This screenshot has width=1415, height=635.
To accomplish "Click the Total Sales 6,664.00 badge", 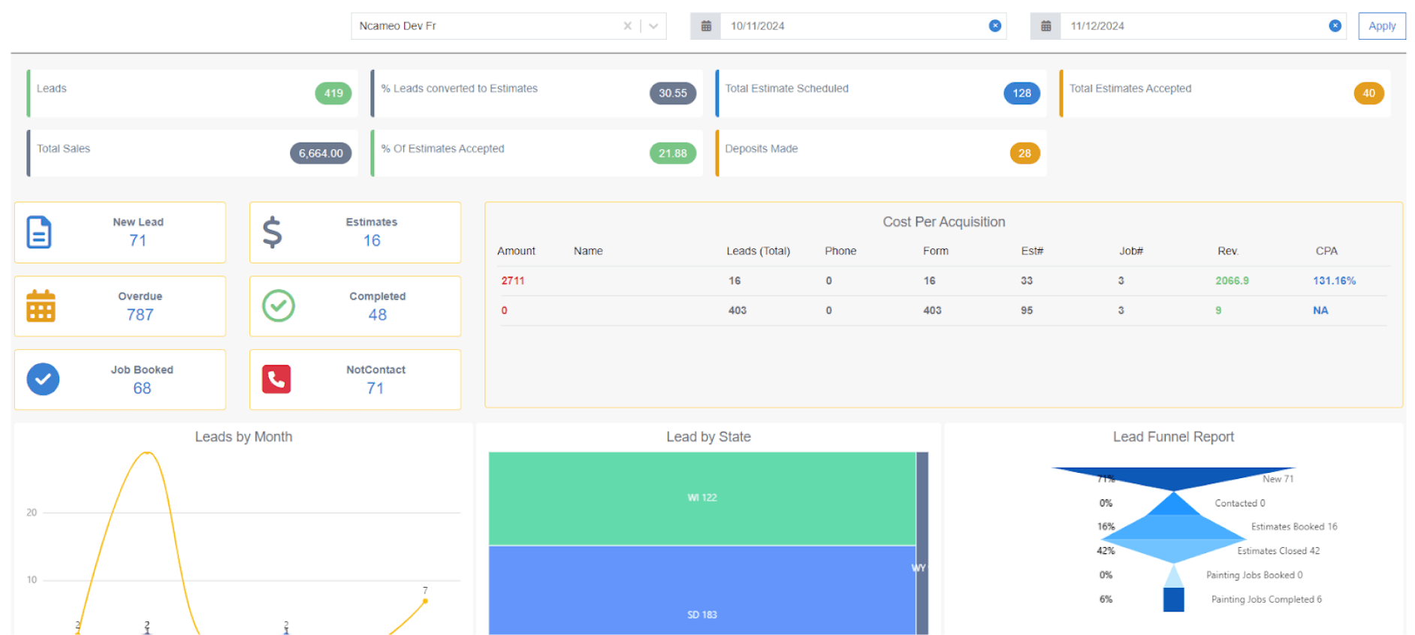I will (321, 153).
